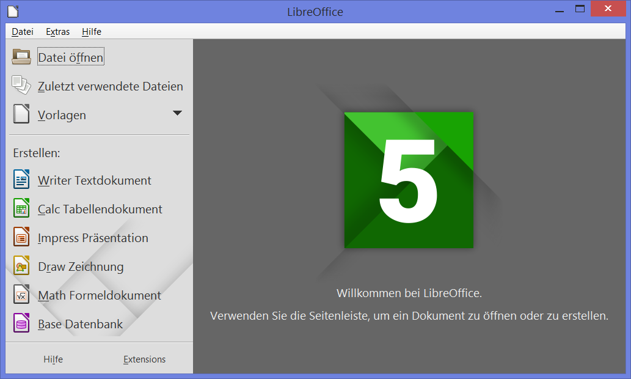Click the document icon in title bar
This screenshot has width=631, height=379.
pos(12,11)
